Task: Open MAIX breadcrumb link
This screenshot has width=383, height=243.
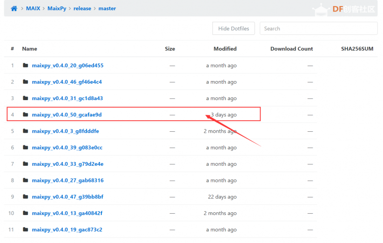Action: [33, 8]
